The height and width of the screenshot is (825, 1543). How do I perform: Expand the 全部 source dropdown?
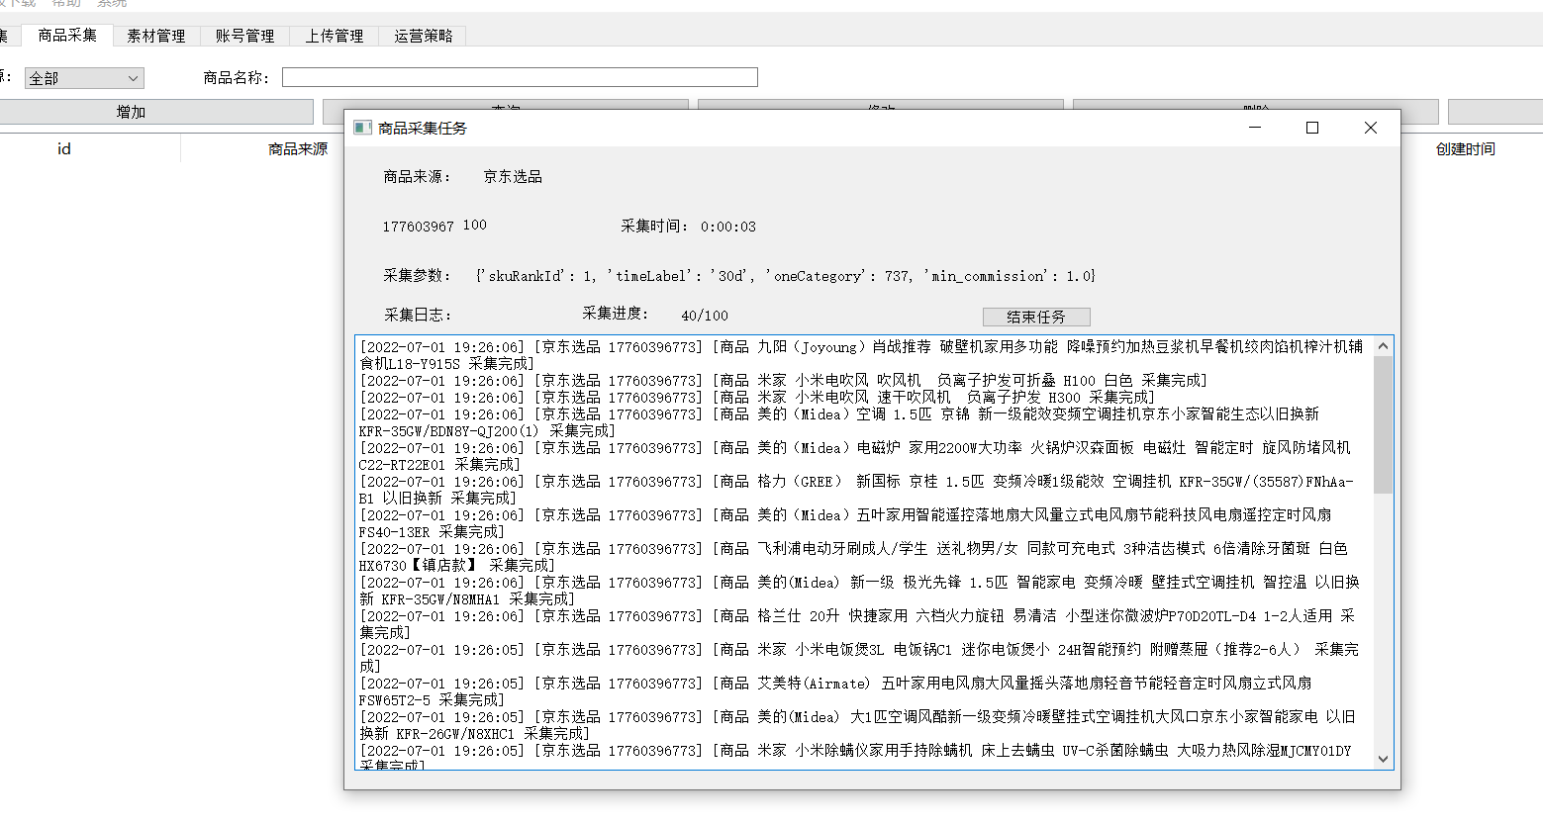84,78
